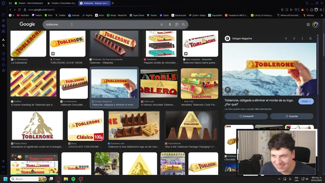
Task: Click the Visitar button
Action: (x=306, y=101)
